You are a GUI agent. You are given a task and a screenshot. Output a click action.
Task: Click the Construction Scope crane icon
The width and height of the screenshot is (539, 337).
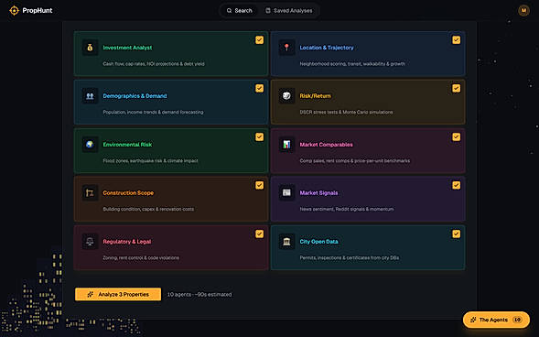coord(90,193)
